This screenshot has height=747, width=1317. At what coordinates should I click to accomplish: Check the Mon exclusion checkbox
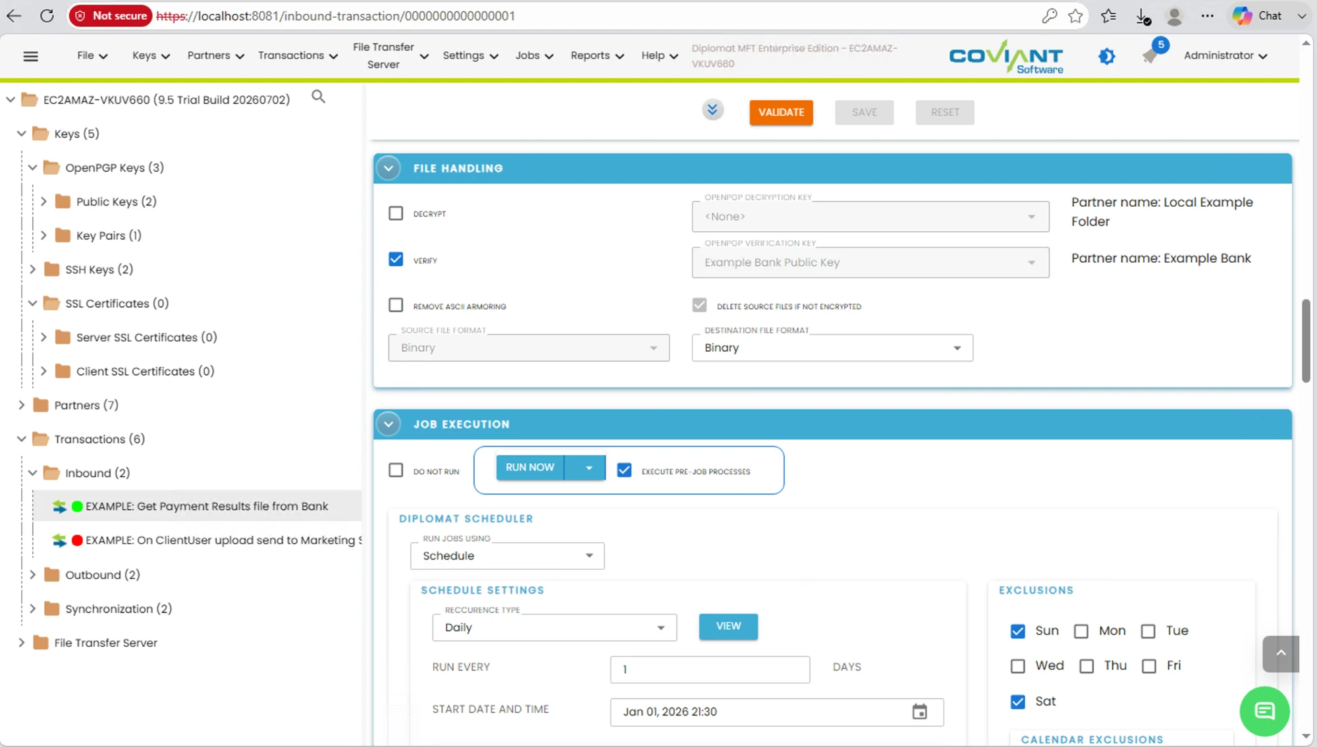click(1081, 631)
